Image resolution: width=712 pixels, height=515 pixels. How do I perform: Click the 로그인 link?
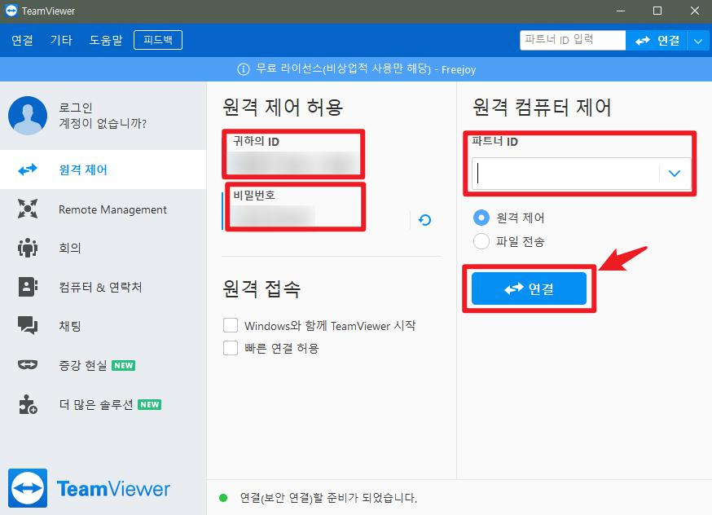point(76,108)
